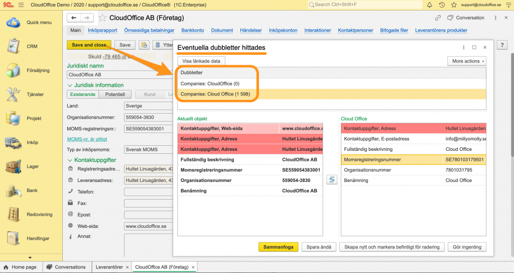Viewport: 514px width, 273px height.
Task: Select the Existerande toggle button
Action: click(x=83, y=95)
